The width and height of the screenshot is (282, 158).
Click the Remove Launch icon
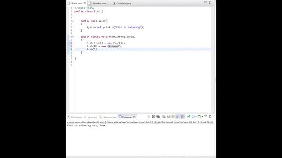pyautogui.click(x=153, y=117)
